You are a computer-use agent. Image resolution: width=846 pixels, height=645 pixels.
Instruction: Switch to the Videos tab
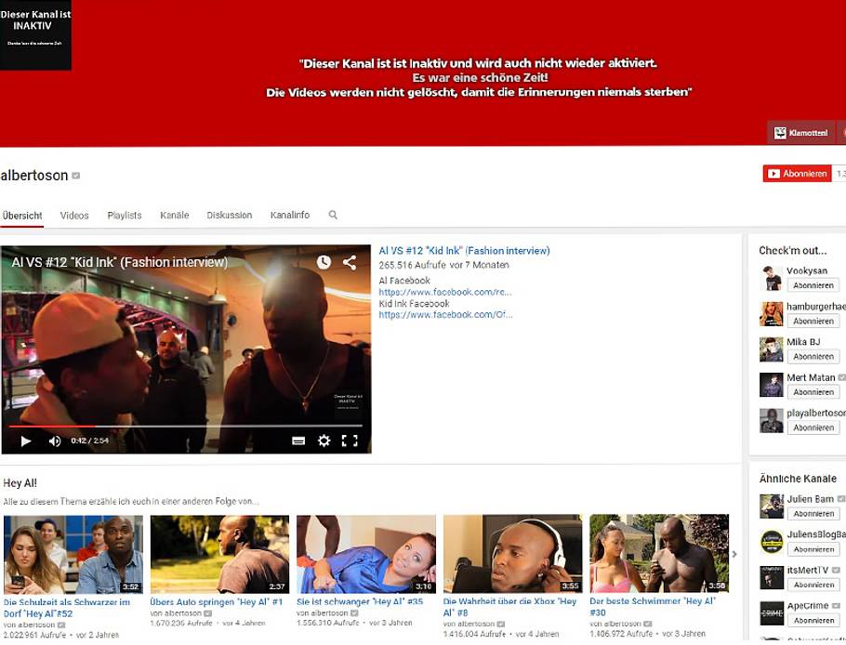click(74, 216)
